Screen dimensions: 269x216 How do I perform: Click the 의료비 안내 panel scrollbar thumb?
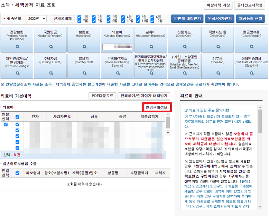tap(260, 121)
